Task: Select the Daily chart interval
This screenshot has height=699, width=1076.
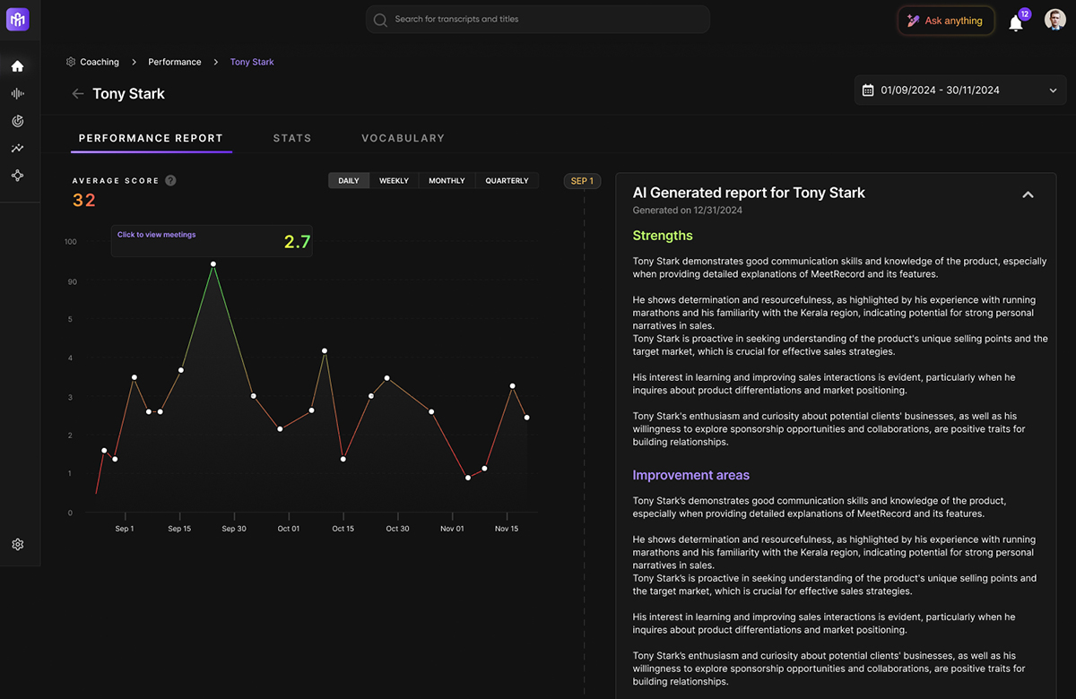Action: [349, 181]
